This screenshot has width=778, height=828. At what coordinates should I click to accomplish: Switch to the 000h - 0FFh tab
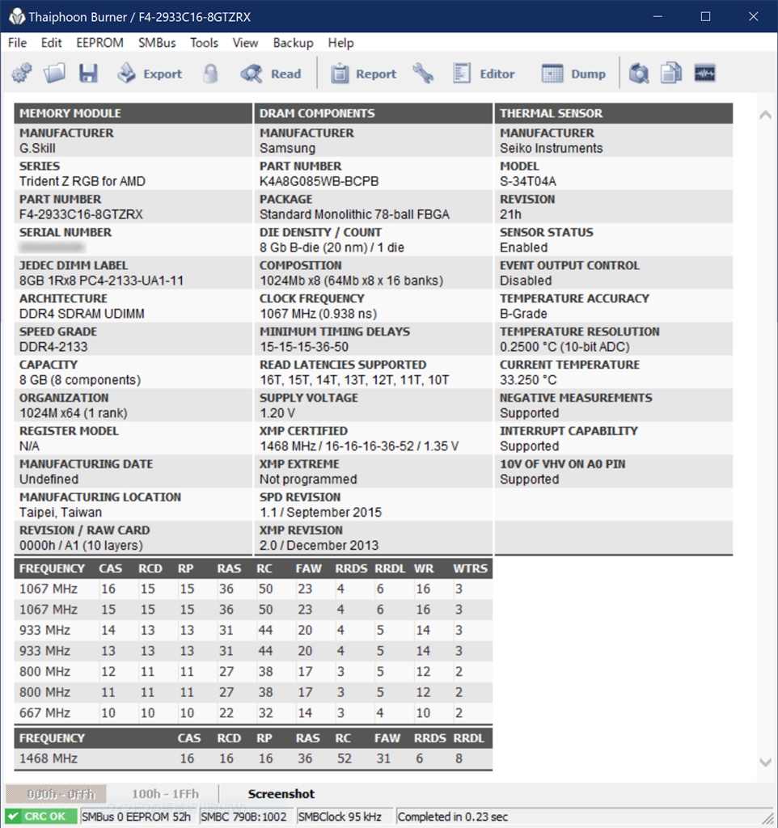57,794
